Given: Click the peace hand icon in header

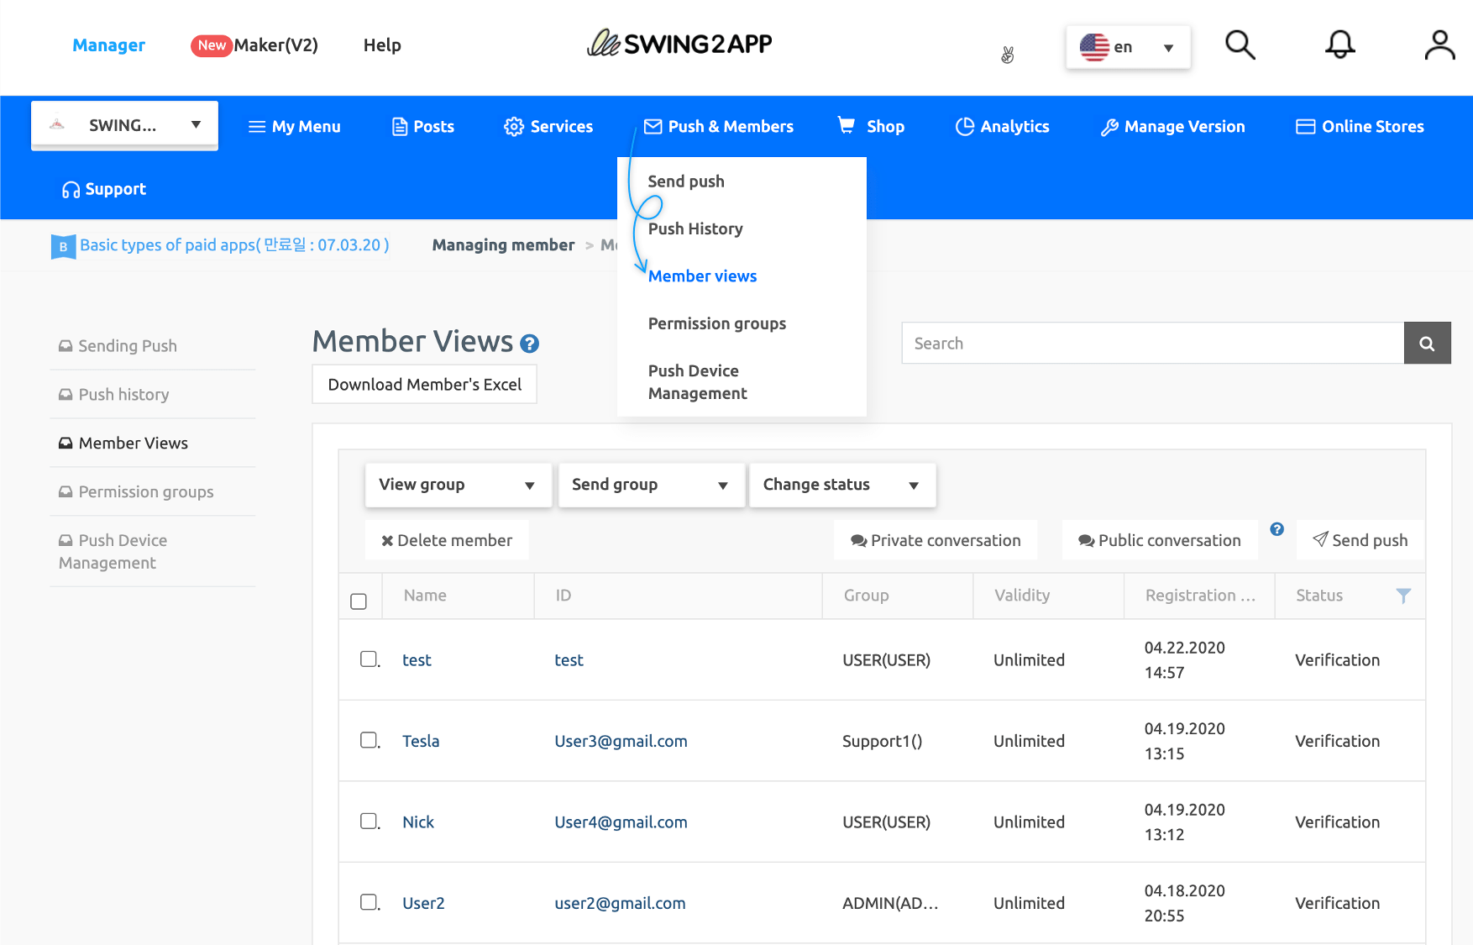Looking at the screenshot, I should 1008,55.
